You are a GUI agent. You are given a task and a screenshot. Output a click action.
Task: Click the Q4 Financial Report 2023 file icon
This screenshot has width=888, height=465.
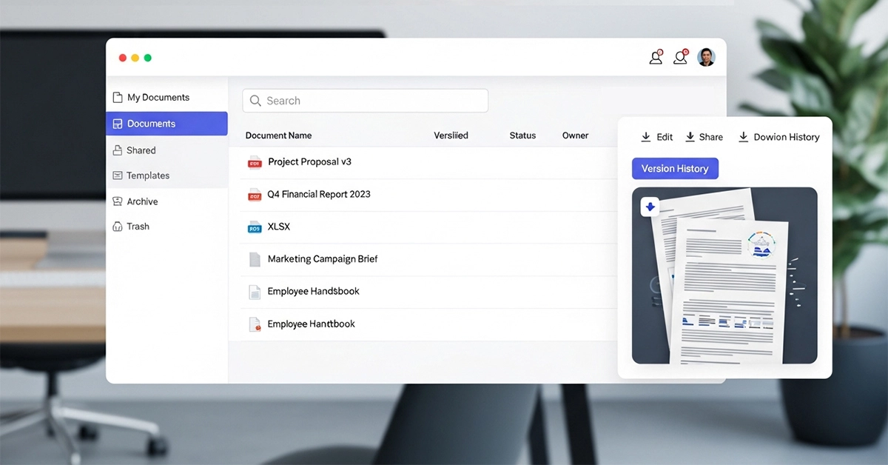point(255,194)
